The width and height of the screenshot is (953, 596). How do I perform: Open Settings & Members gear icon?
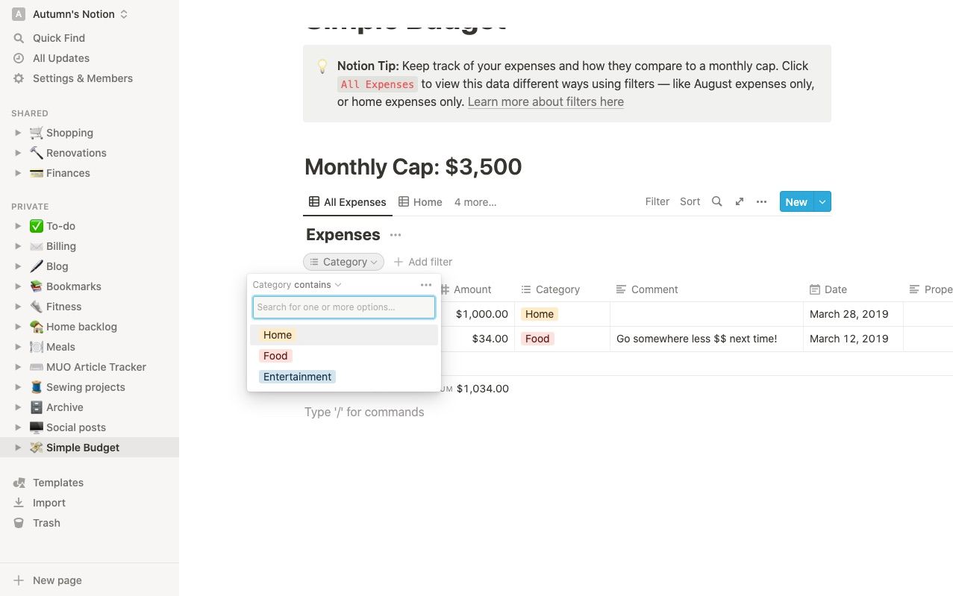19,78
